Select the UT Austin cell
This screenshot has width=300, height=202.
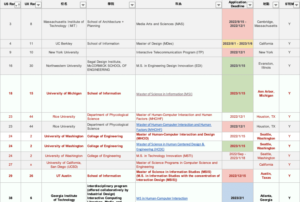tap(64, 176)
